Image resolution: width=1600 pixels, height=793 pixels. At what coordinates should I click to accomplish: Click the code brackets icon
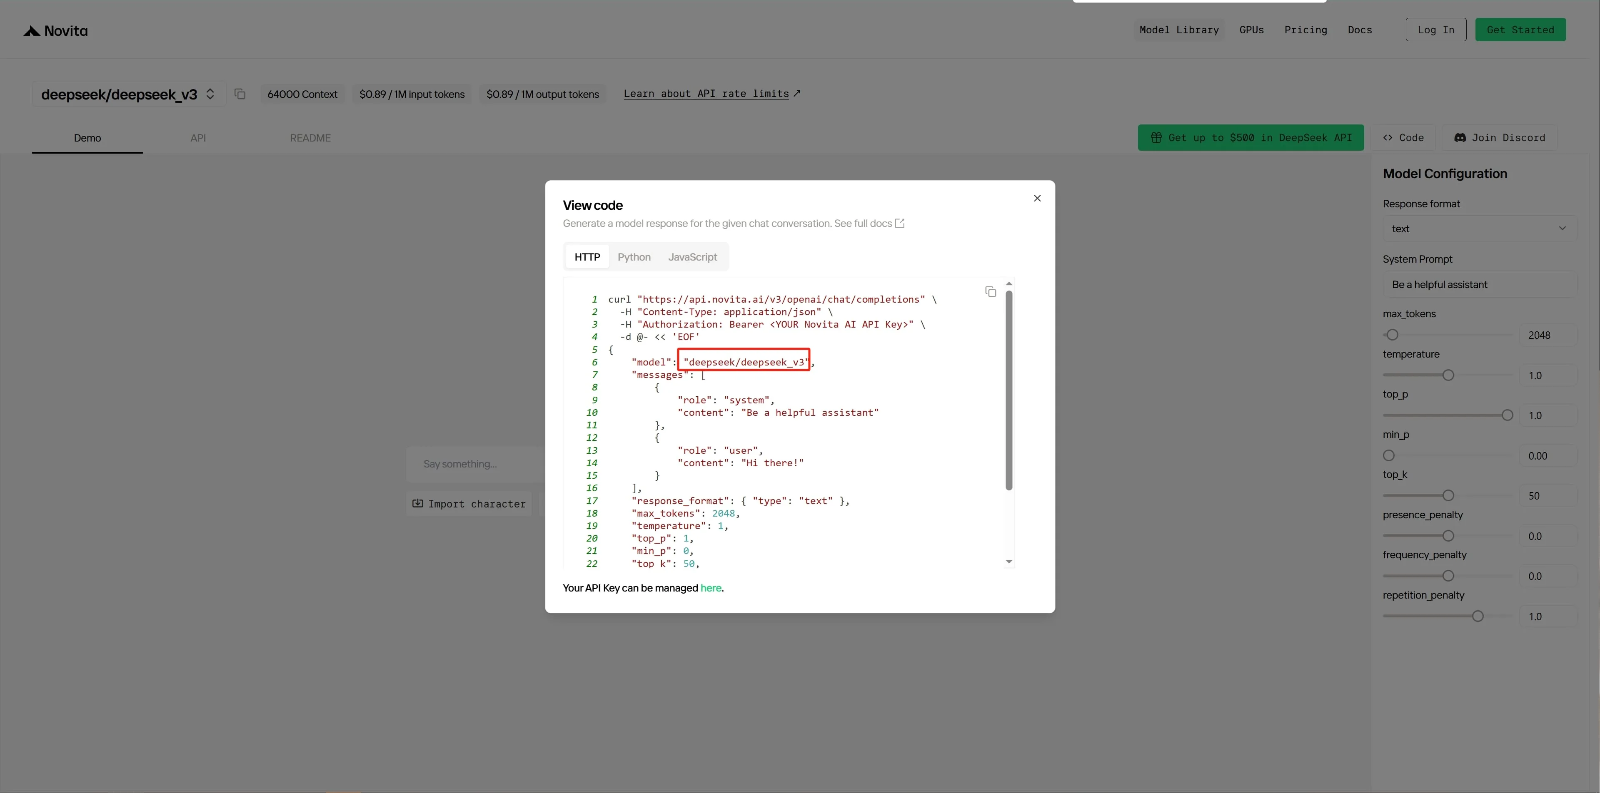[x=1388, y=137]
